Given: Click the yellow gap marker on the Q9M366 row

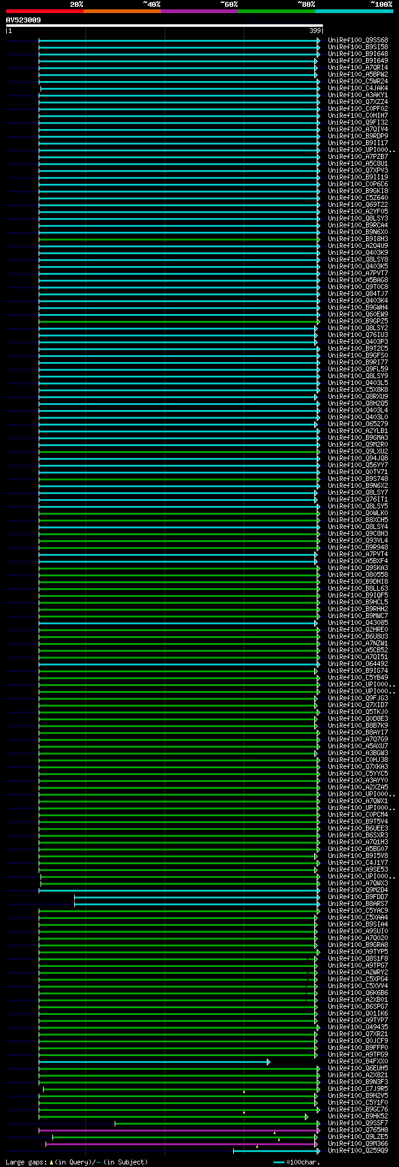Looking at the screenshot, I should click(257, 1146).
